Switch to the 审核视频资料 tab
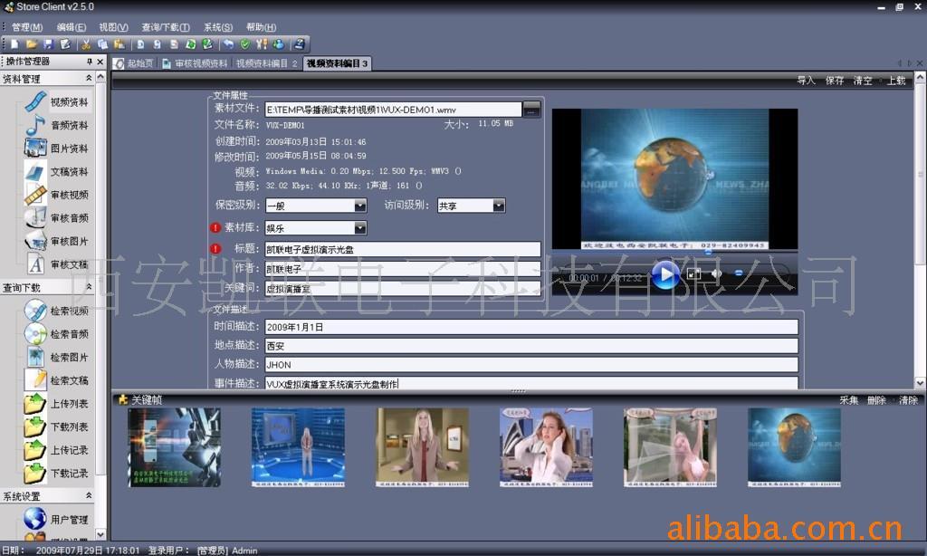 pyautogui.click(x=196, y=63)
